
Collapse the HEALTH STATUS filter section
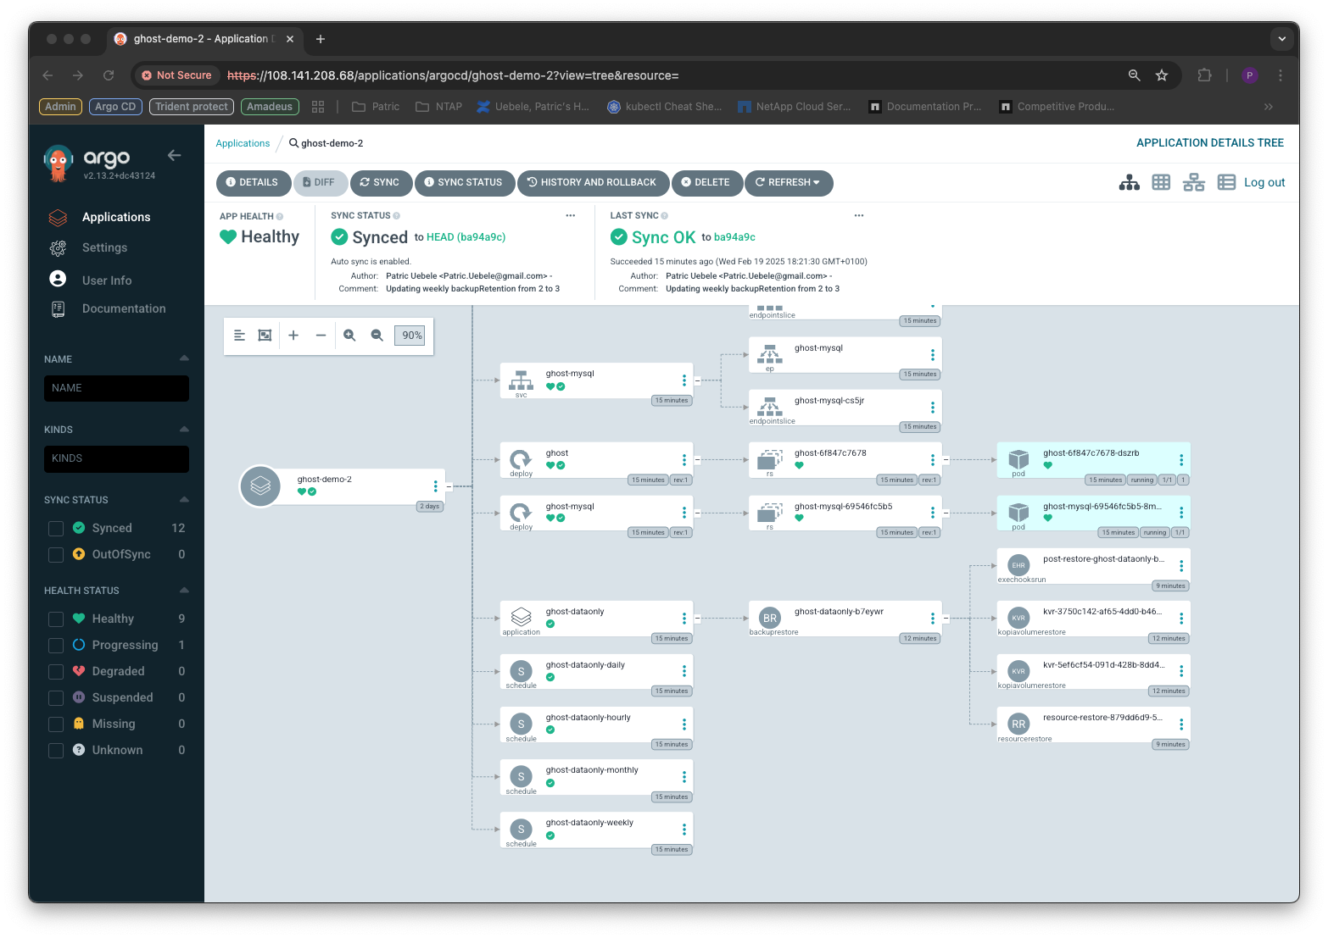(184, 590)
